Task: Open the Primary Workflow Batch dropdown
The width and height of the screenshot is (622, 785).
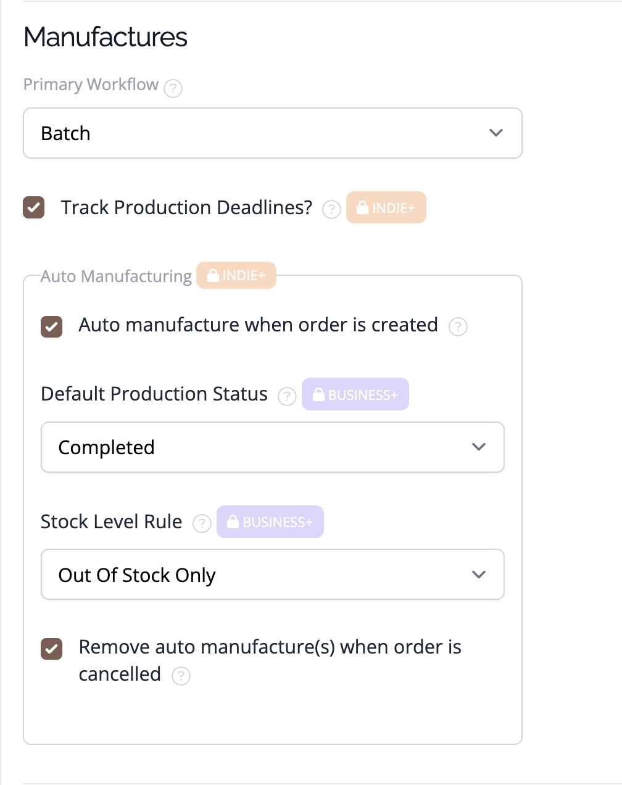Action: coord(273,133)
